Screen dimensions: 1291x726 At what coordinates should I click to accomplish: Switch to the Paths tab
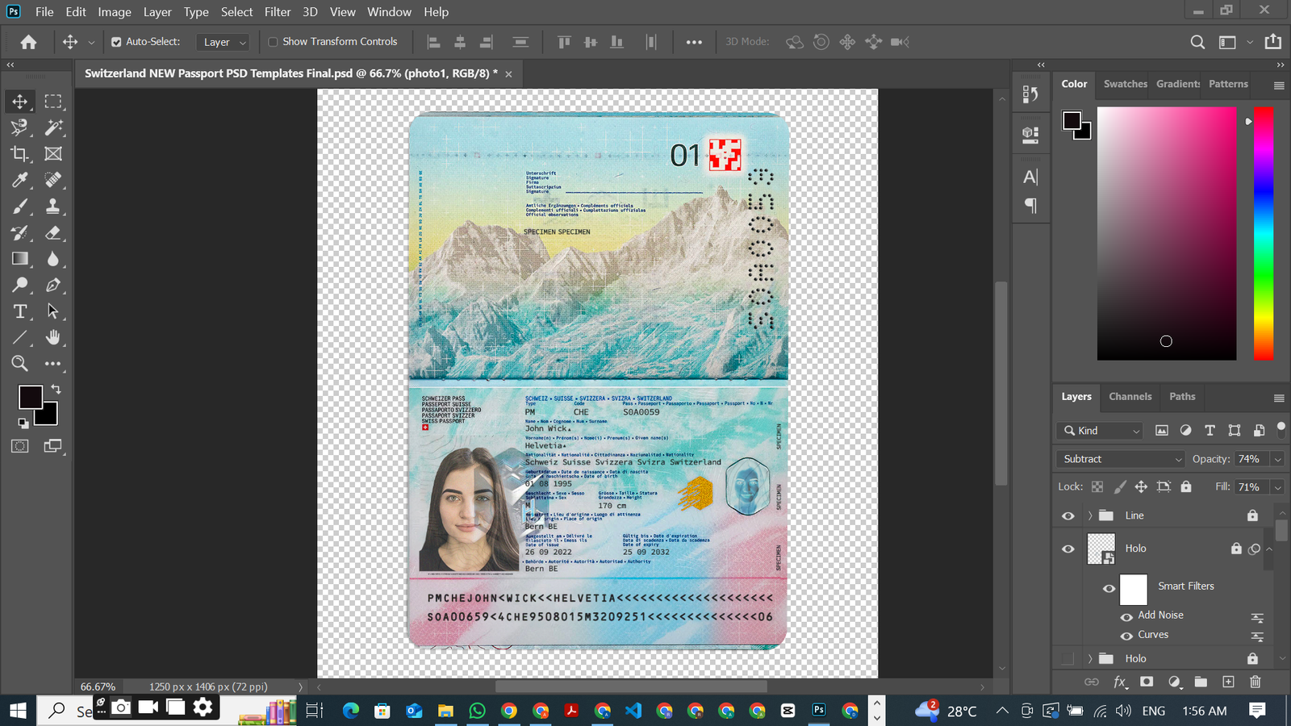[x=1182, y=396]
